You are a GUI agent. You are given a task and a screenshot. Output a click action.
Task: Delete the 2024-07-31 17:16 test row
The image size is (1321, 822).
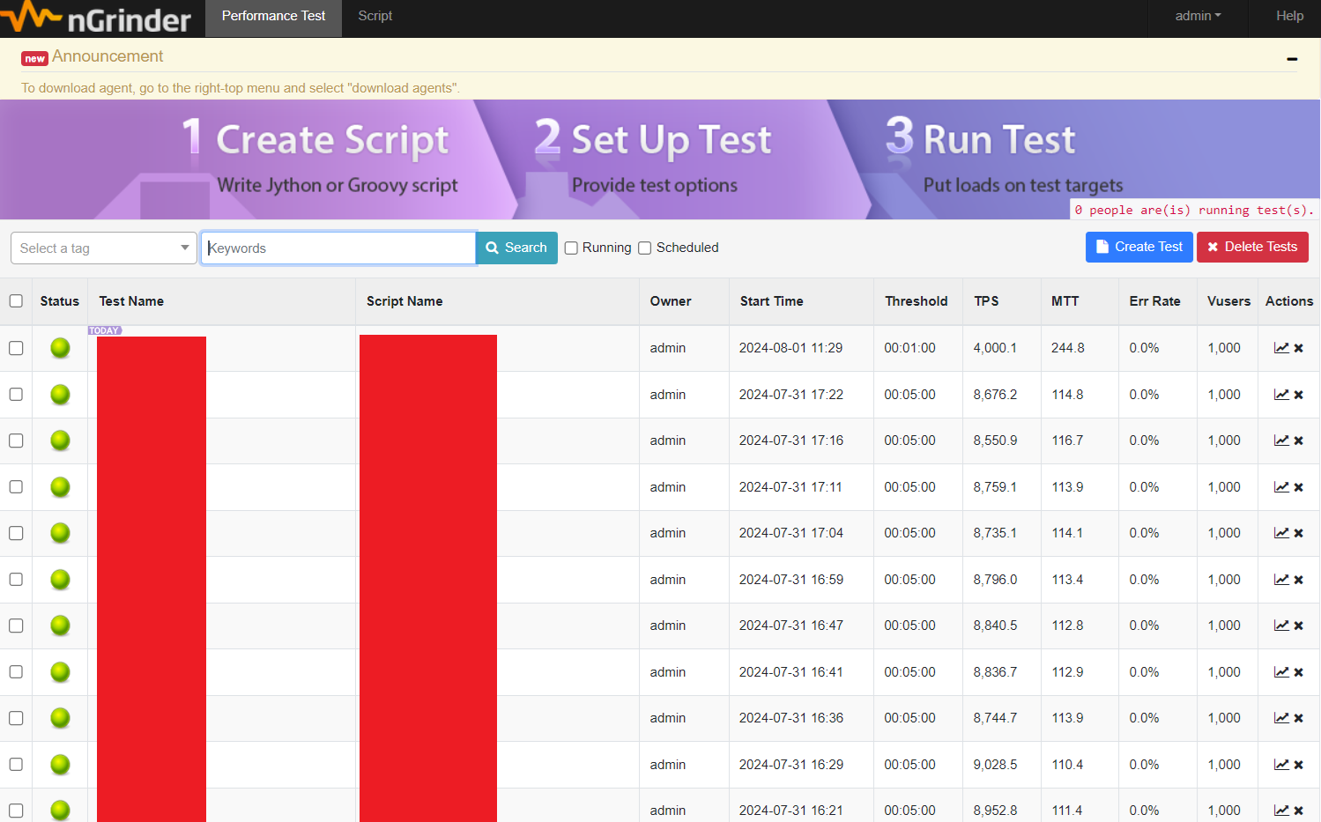(x=1299, y=441)
